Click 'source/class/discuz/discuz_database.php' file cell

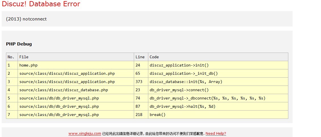pyautogui.click(x=76, y=90)
